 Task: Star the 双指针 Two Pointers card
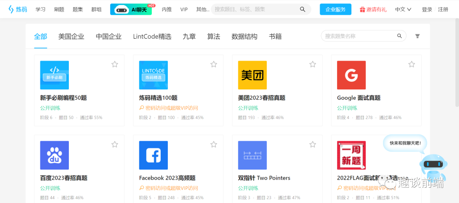[x=313, y=144]
